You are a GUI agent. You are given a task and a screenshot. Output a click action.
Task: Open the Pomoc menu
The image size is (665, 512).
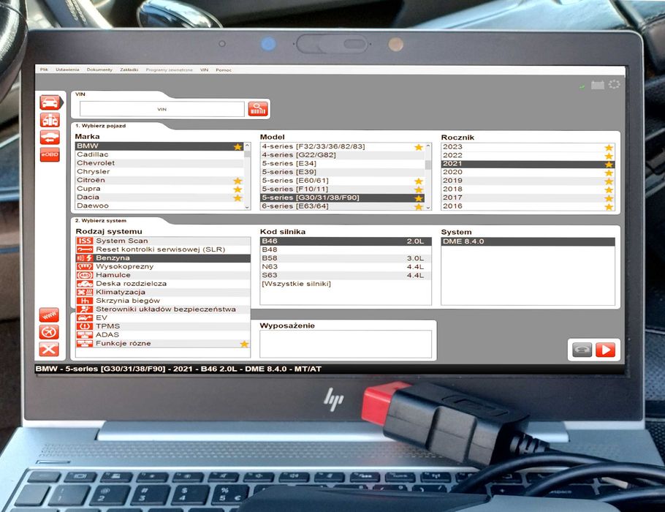coord(224,69)
